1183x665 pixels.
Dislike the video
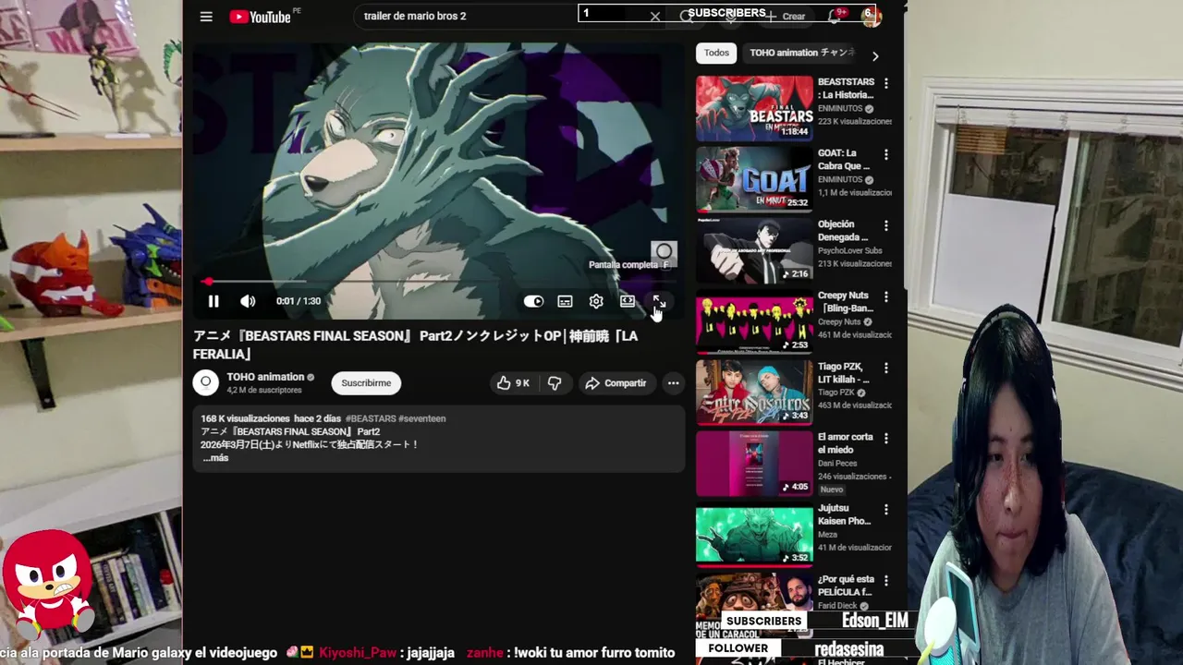555,382
